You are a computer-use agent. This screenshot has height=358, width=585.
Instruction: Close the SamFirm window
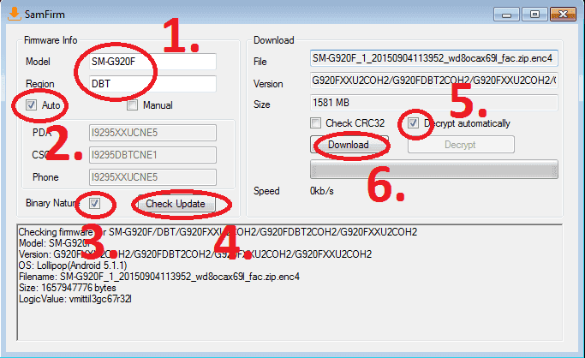coord(563,15)
